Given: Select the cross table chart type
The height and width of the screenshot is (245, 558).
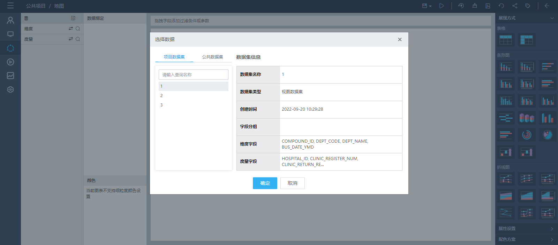Looking at the screenshot, I should (527, 40).
